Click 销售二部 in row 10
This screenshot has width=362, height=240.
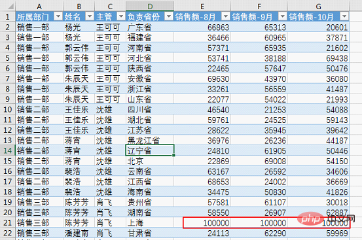39,109
